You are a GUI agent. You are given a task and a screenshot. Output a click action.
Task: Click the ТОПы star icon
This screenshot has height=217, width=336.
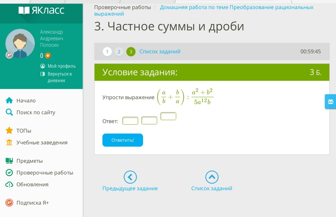pyautogui.click(x=9, y=131)
